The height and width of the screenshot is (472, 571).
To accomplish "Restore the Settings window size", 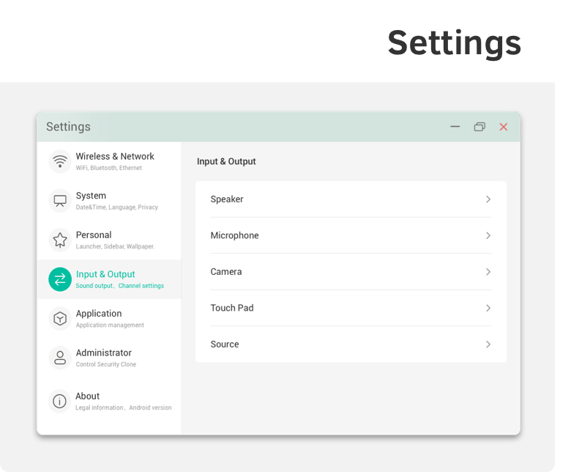I will (x=479, y=127).
